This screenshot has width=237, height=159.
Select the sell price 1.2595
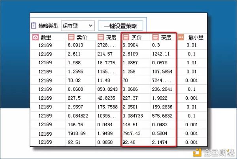point(75,71)
